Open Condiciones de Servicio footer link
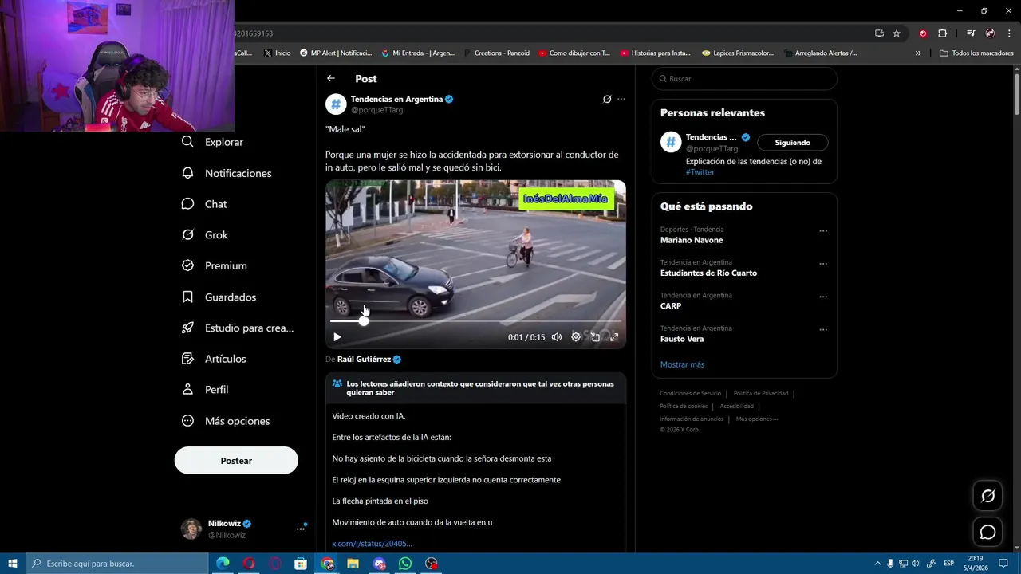 point(690,394)
